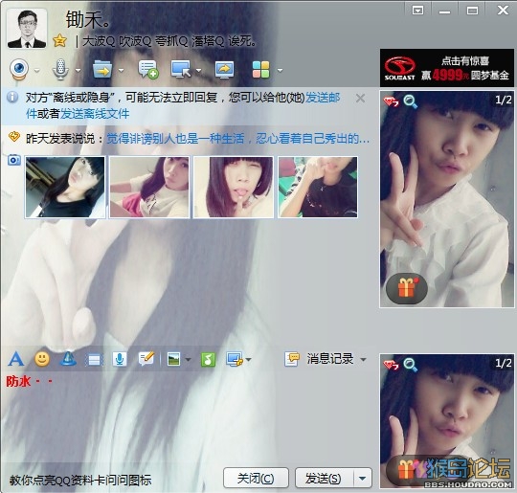Send a voice message with mic icon
The height and width of the screenshot is (493, 517).
click(x=120, y=359)
